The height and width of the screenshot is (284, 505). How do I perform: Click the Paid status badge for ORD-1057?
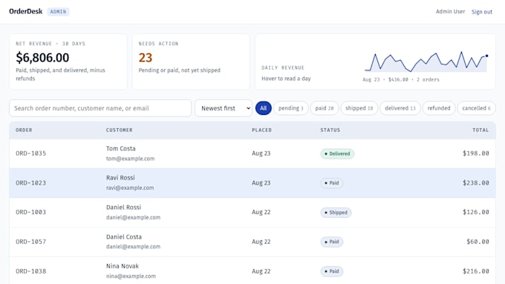point(332,242)
